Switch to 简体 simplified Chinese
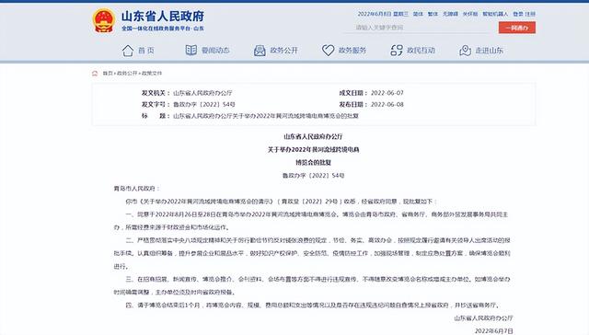Screen dimensions: 589x335 [418, 14]
